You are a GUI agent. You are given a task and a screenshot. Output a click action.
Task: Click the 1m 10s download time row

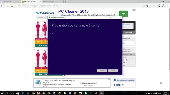pos(129,60)
